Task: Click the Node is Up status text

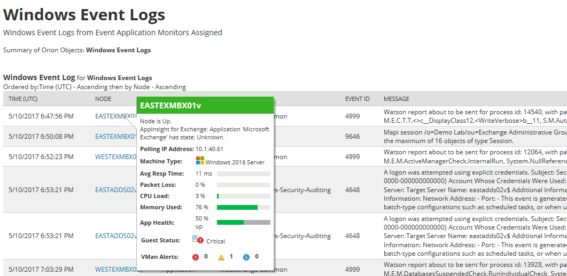Action: click(x=156, y=121)
